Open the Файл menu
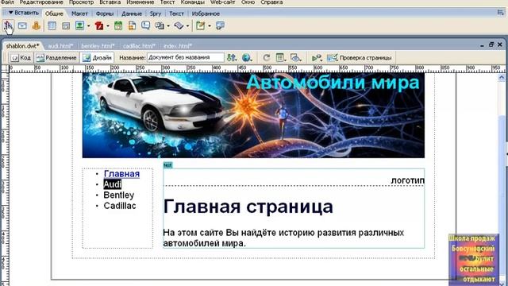Image resolution: width=508 pixels, height=286 pixels. pyautogui.click(x=7, y=2)
